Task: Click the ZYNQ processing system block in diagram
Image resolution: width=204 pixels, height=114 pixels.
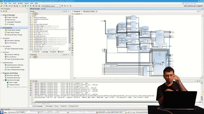Action: tap(160, 64)
